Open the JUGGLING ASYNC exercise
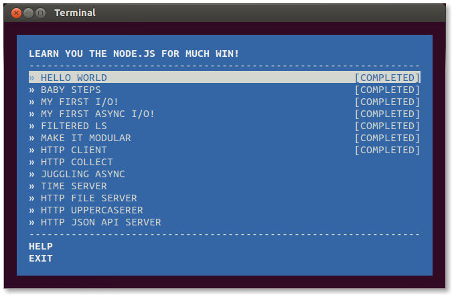Image resolution: width=452 pixels, height=295 pixels. [x=224, y=174]
